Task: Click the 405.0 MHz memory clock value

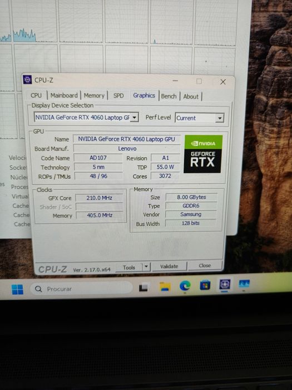Action: [x=100, y=215]
